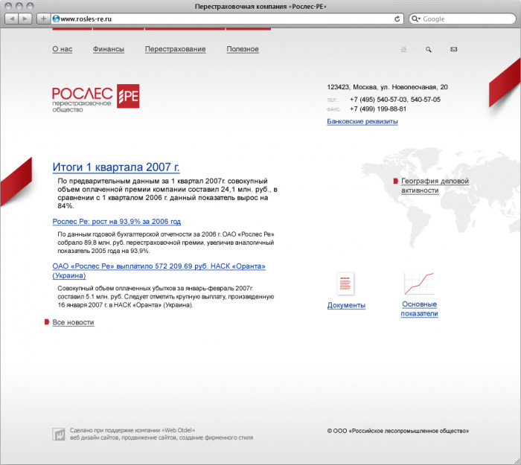Go forward with the browser forward arrow
521x465 pixels.
(x=25, y=19)
